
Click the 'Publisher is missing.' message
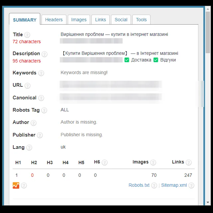click(82, 135)
